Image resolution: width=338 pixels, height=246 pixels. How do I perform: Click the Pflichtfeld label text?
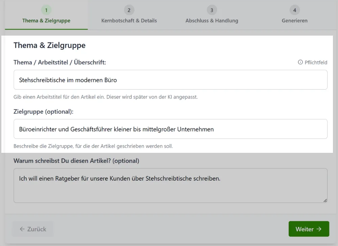tap(316, 62)
